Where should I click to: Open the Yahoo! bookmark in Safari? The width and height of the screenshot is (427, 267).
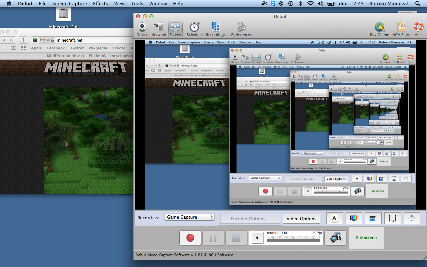click(x=118, y=48)
